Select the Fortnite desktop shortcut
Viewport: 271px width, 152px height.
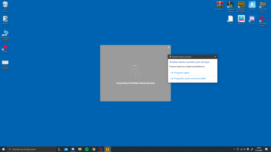click(252, 6)
